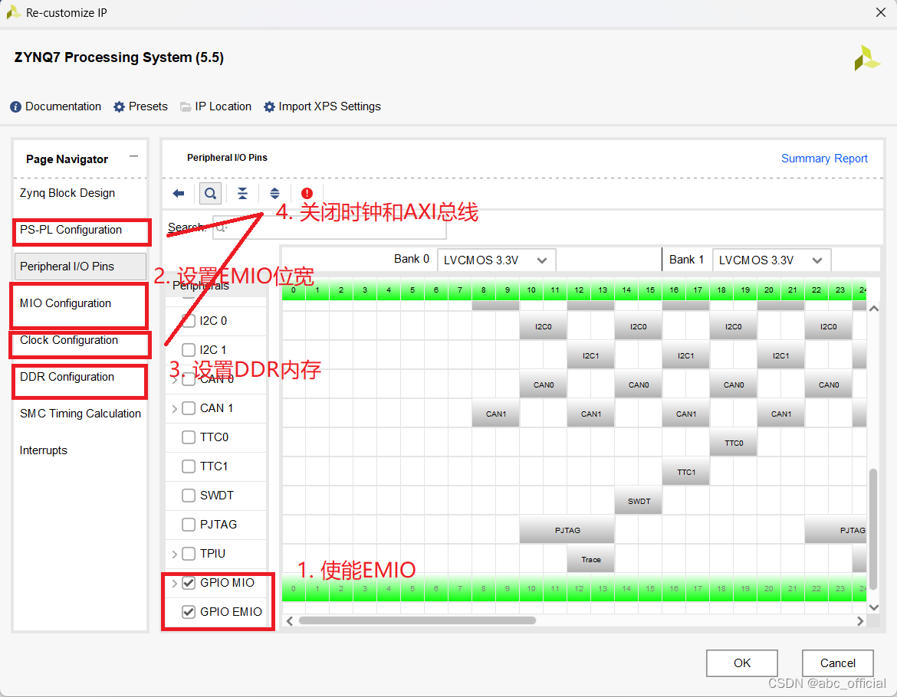Click Import XPS Settings gear
897x697 pixels.
point(322,106)
